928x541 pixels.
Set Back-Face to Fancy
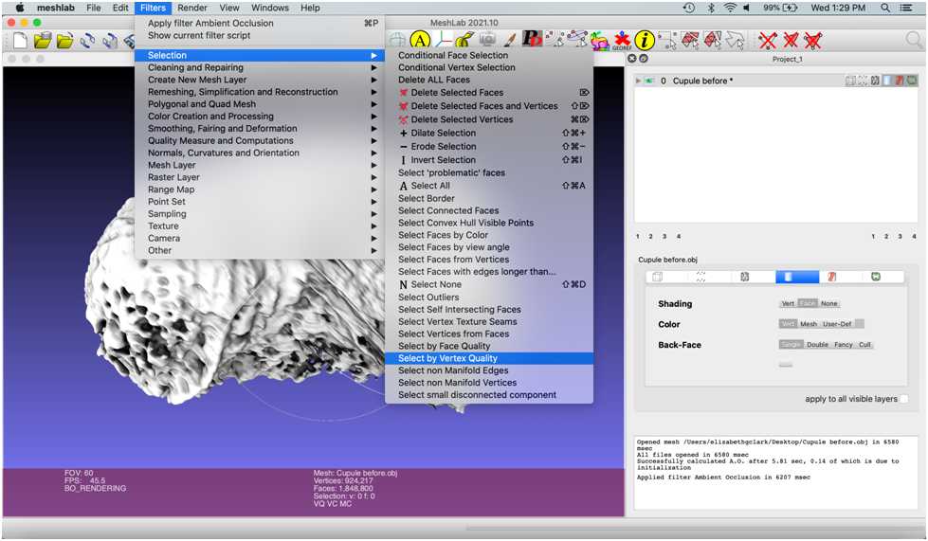point(844,345)
